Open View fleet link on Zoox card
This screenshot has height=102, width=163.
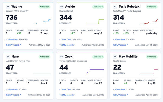(x=66, y=90)
